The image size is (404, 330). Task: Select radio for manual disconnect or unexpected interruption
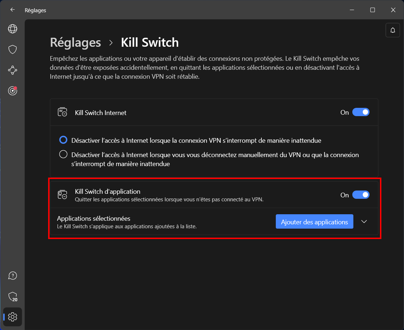(x=63, y=154)
